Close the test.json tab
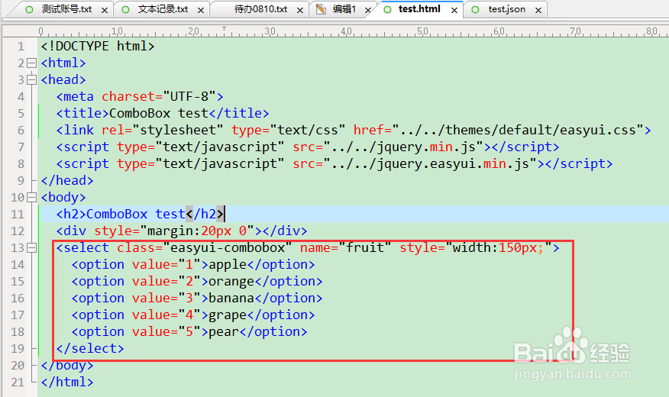Viewport: 669px width, 397px height. coord(538,10)
